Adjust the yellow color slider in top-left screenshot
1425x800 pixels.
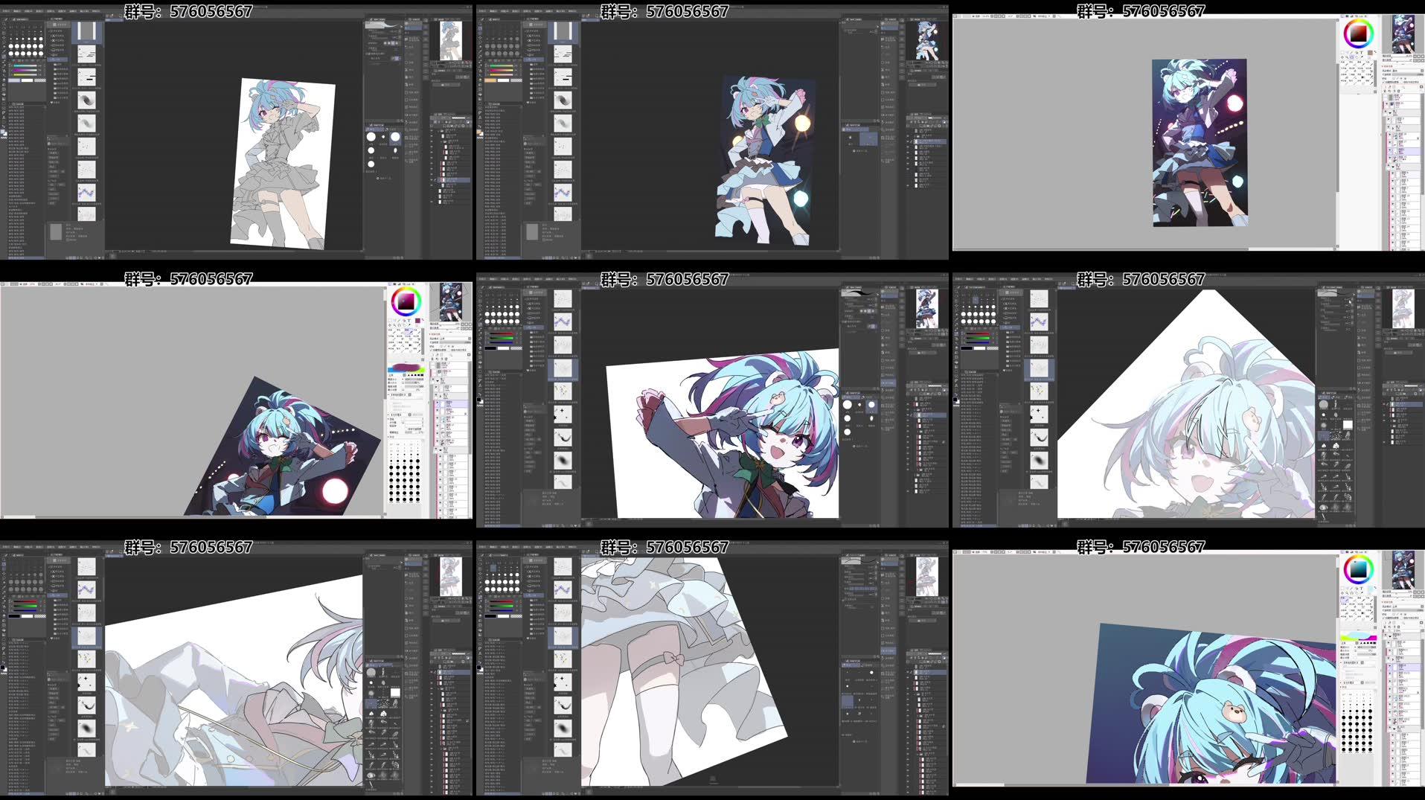click(25, 74)
